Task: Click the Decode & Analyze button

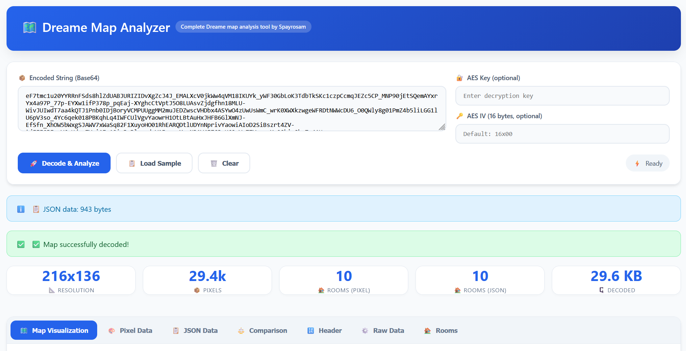Action: pyautogui.click(x=64, y=163)
